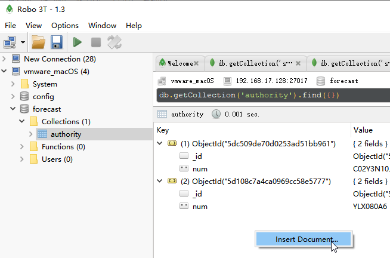Collapse document (1) ObjectId 5dc509de…
390x258 pixels.
pyautogui.click(x=160, y=143)
